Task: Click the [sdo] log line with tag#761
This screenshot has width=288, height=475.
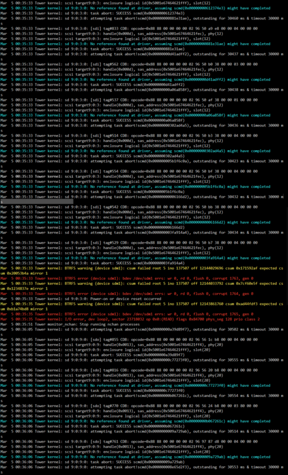Action: [x=129, y=441]
